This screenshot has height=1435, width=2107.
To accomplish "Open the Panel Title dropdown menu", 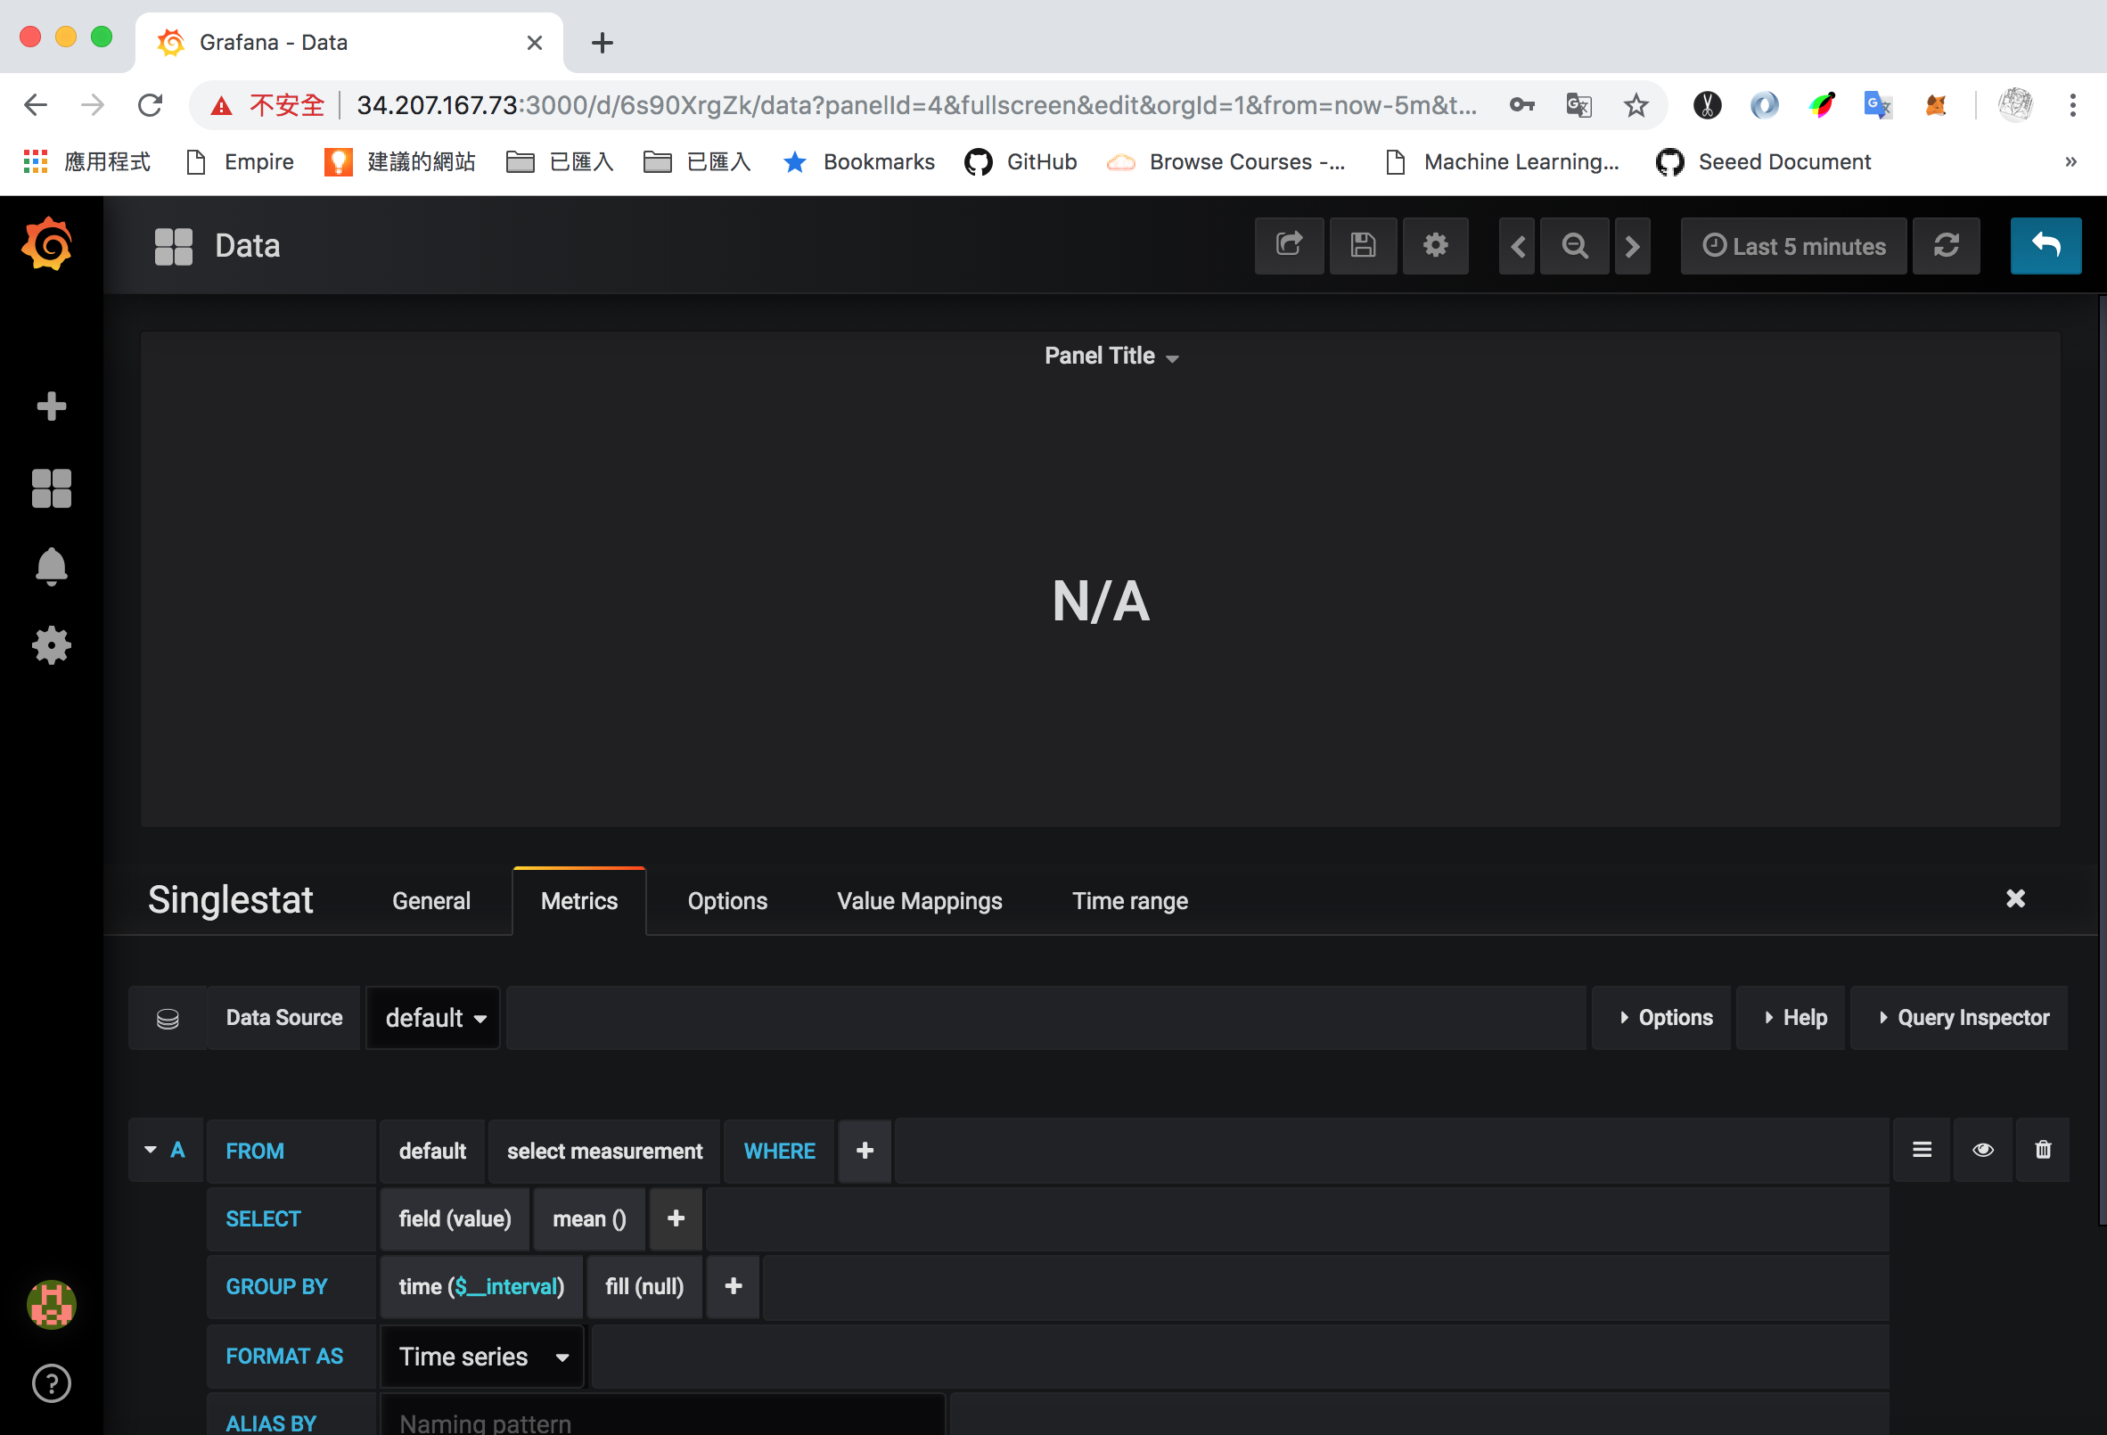I will [x=1111, y=356].
